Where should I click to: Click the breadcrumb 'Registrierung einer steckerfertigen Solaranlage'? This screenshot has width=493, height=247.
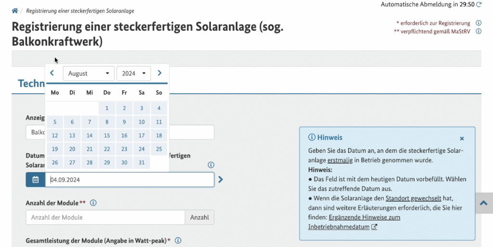[80, 11]
